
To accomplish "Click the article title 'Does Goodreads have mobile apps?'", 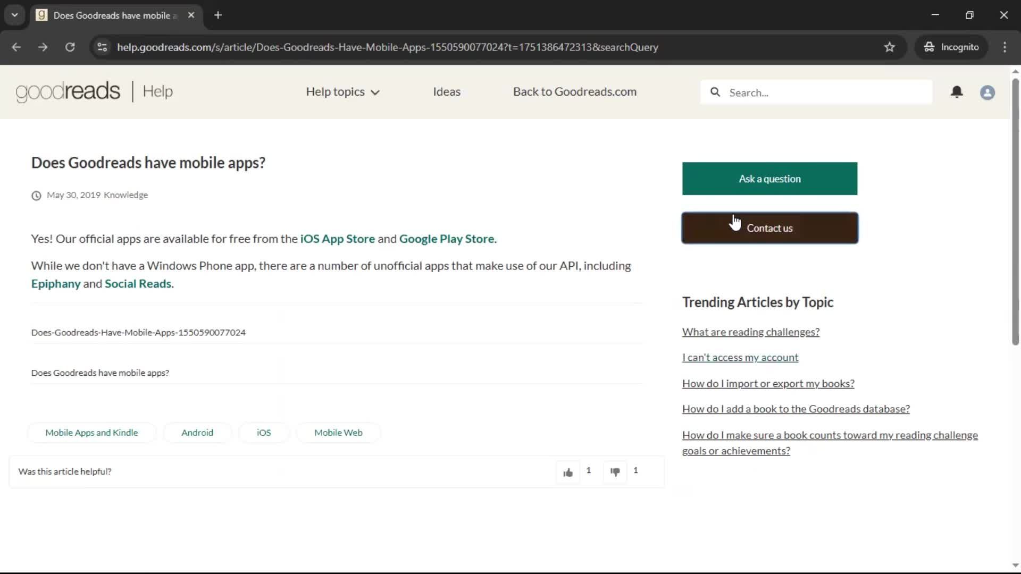I will [x=148, y=163].
